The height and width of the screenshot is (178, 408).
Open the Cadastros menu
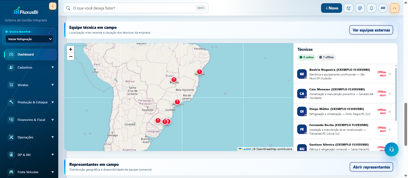[31, 67]
